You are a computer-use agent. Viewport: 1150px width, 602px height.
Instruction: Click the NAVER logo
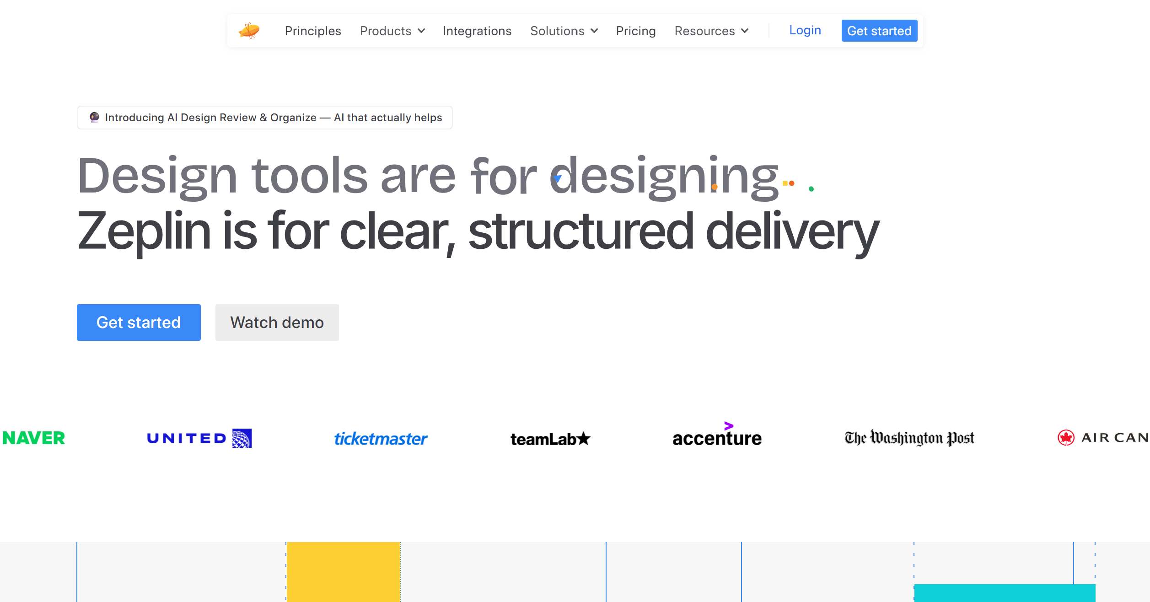coord(34,438)
